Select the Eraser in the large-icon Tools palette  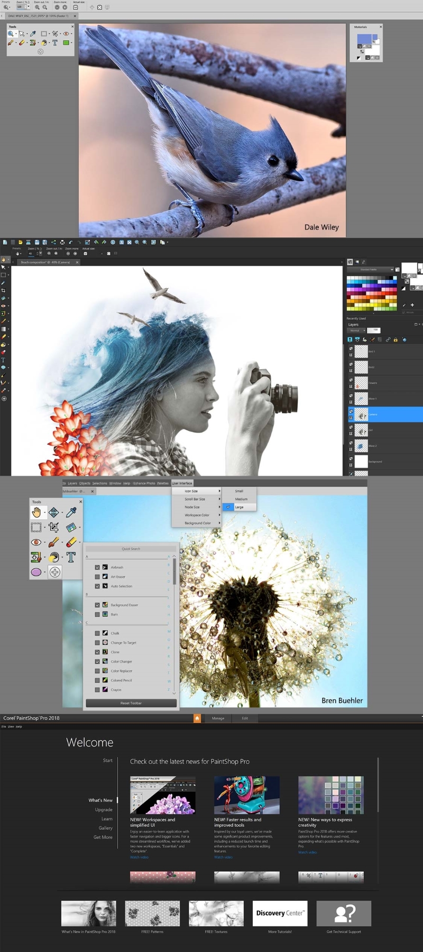[71, 542]
